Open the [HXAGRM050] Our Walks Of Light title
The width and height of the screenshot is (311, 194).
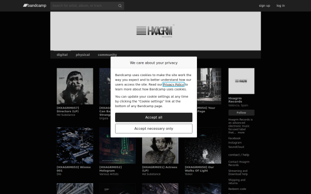200,169
